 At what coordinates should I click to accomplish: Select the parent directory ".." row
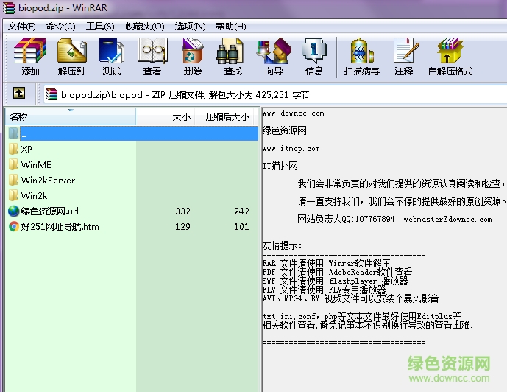point(139,133)
